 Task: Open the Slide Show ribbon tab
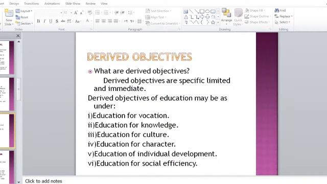(x=73, y=4)
